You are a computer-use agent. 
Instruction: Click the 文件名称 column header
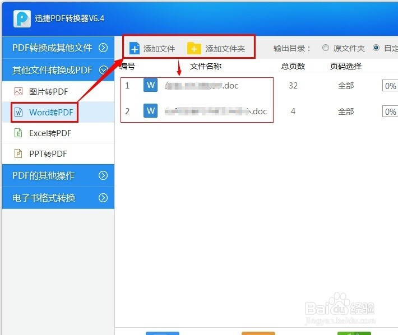click(206, 66)
